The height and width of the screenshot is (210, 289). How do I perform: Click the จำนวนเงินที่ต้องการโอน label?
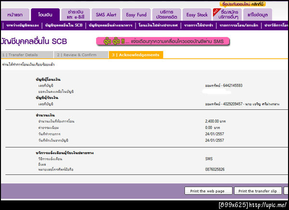click(56, 121)
